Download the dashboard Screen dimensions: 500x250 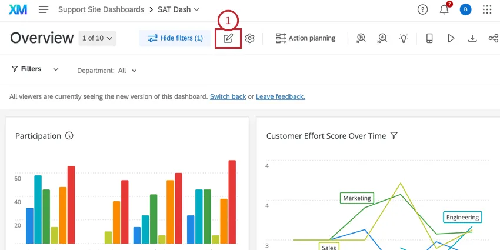click(472, 38)
